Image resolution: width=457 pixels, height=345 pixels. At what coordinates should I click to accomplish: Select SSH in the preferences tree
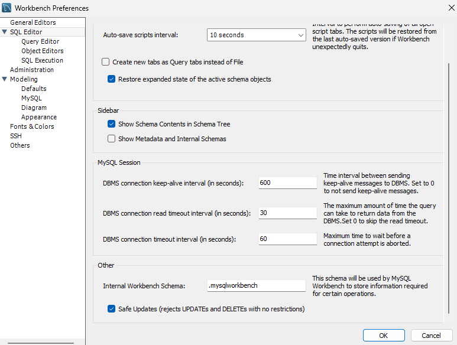pos(16,136)
